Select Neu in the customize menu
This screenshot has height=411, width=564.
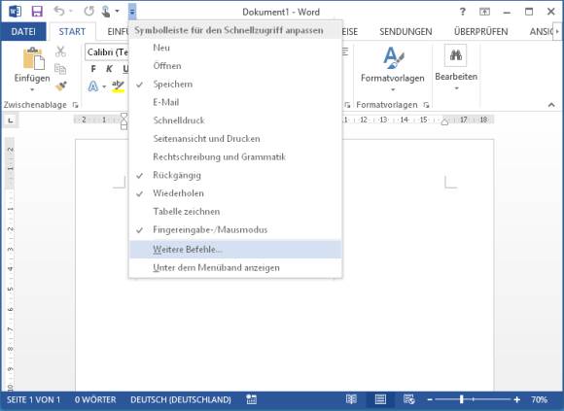(x=235, y=48)
